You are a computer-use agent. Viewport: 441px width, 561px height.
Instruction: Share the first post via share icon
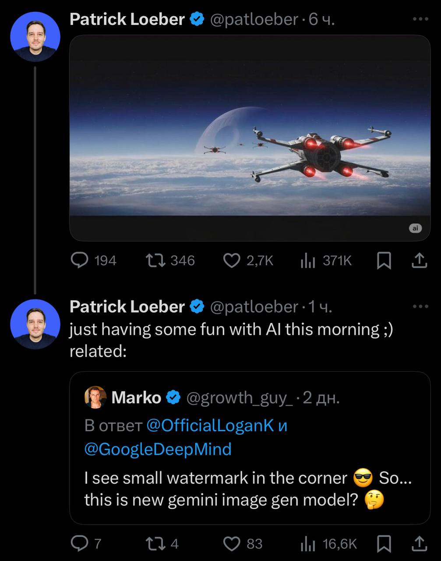click(419, 260)
